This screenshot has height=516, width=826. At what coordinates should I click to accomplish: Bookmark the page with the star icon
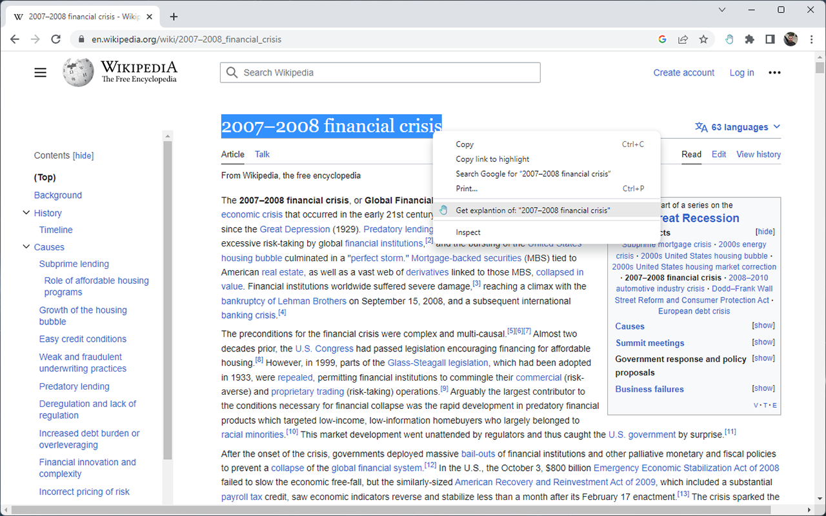point(703,39)
